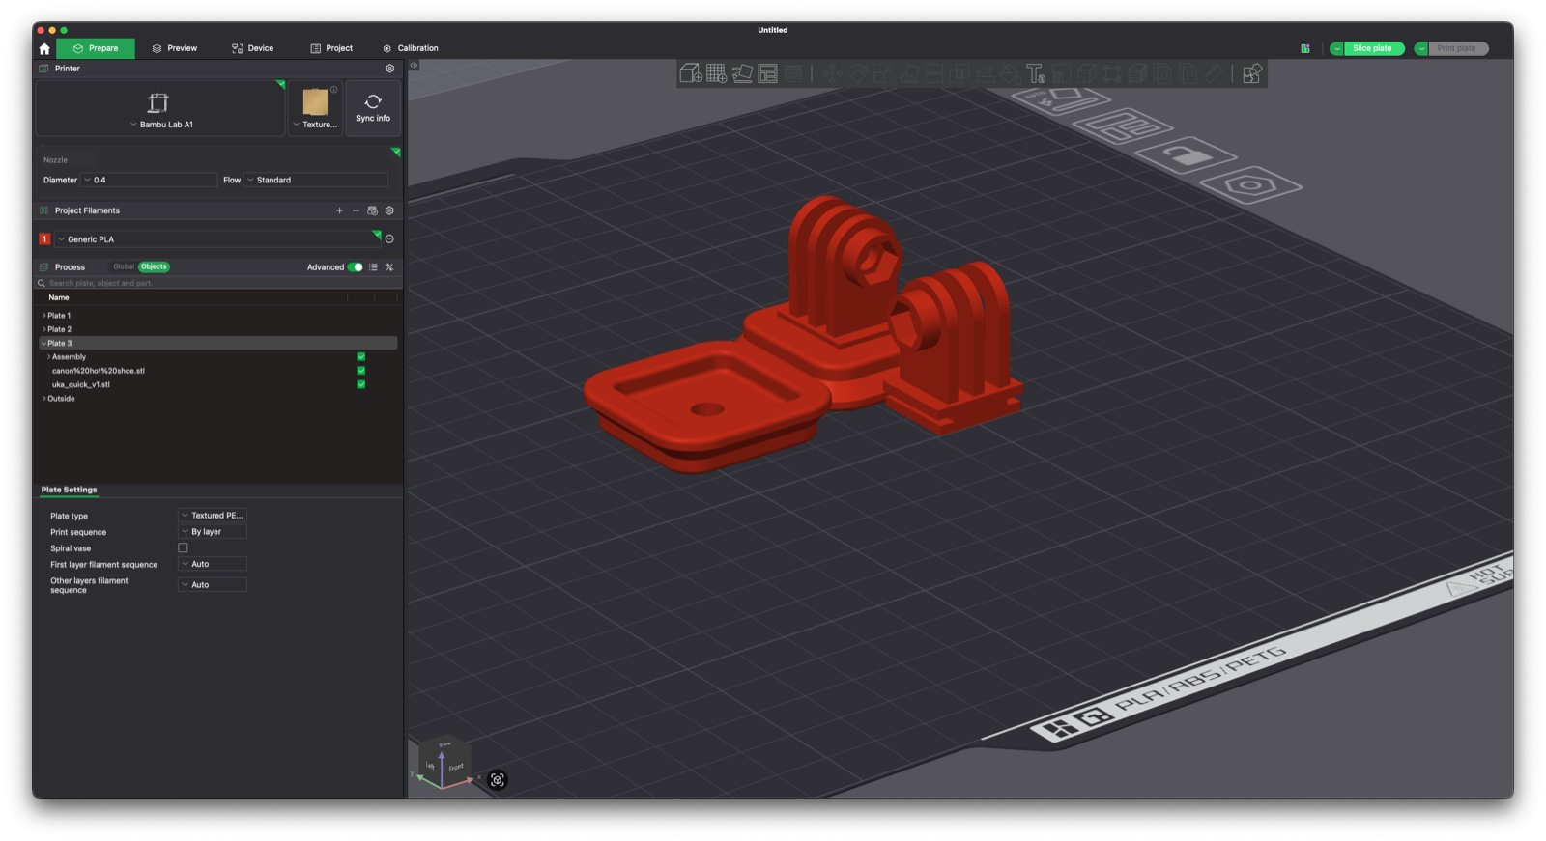
Task: Open the Slice plate dropdown arrow
Action: click(x=1337, y=48)
